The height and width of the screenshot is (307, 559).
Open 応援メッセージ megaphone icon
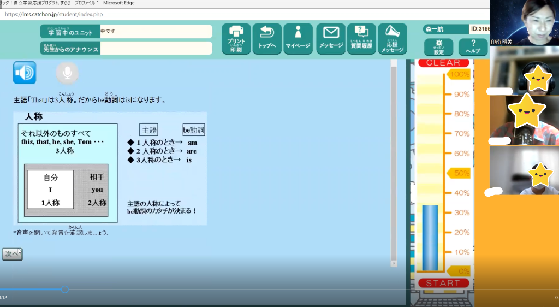(x=392, y=39)
